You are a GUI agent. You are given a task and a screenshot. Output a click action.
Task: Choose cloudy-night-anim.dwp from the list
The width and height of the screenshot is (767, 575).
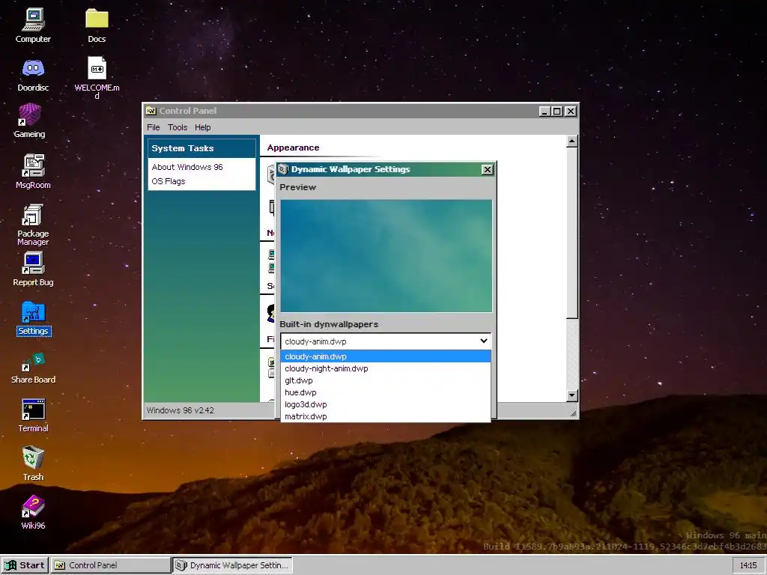[x=386, y=368]
